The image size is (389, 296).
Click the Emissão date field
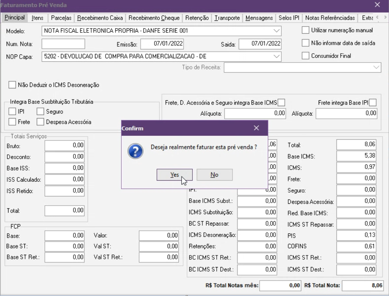[x=162, y=44]
